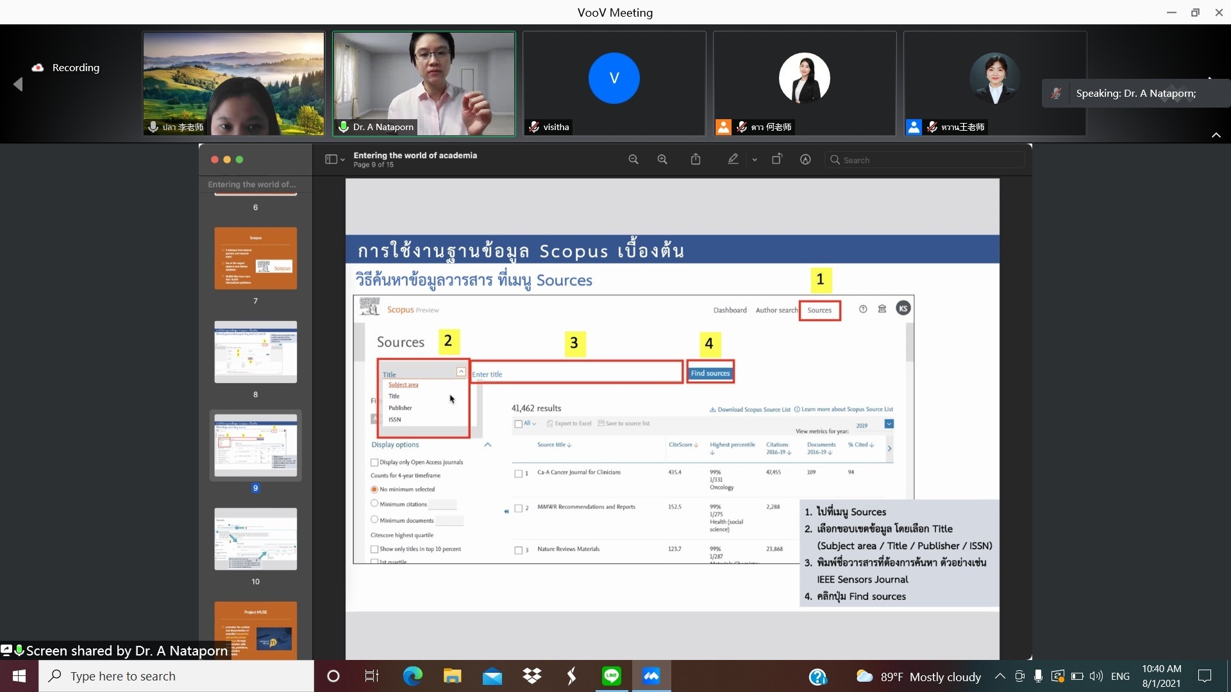
Task: Click the Markup toolbar circle icon
Action: coord(806,160)
